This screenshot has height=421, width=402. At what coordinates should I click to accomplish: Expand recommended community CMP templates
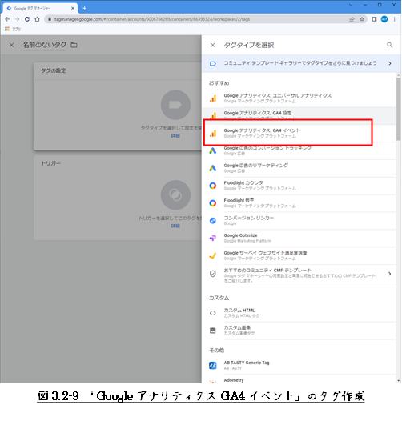(x=299, y=275)
